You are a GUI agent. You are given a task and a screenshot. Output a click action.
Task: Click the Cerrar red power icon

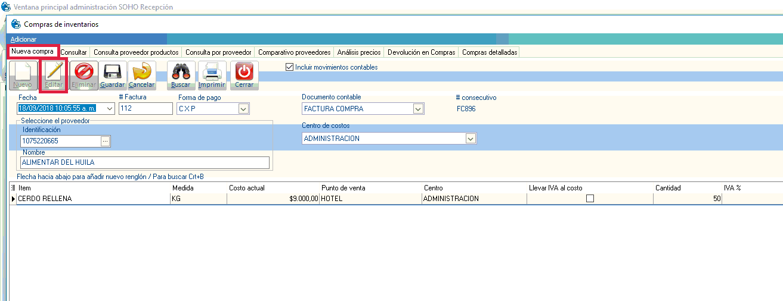pyautogui.click(x=244, y=73)
